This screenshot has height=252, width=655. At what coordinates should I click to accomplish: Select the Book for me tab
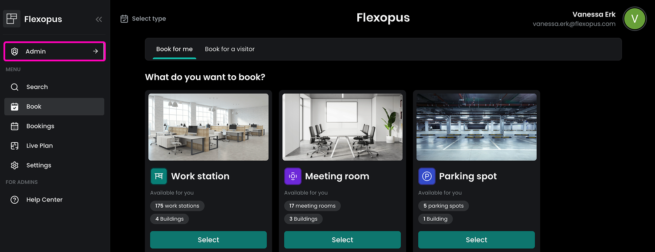pyautogui.click(x=175, y=49)
